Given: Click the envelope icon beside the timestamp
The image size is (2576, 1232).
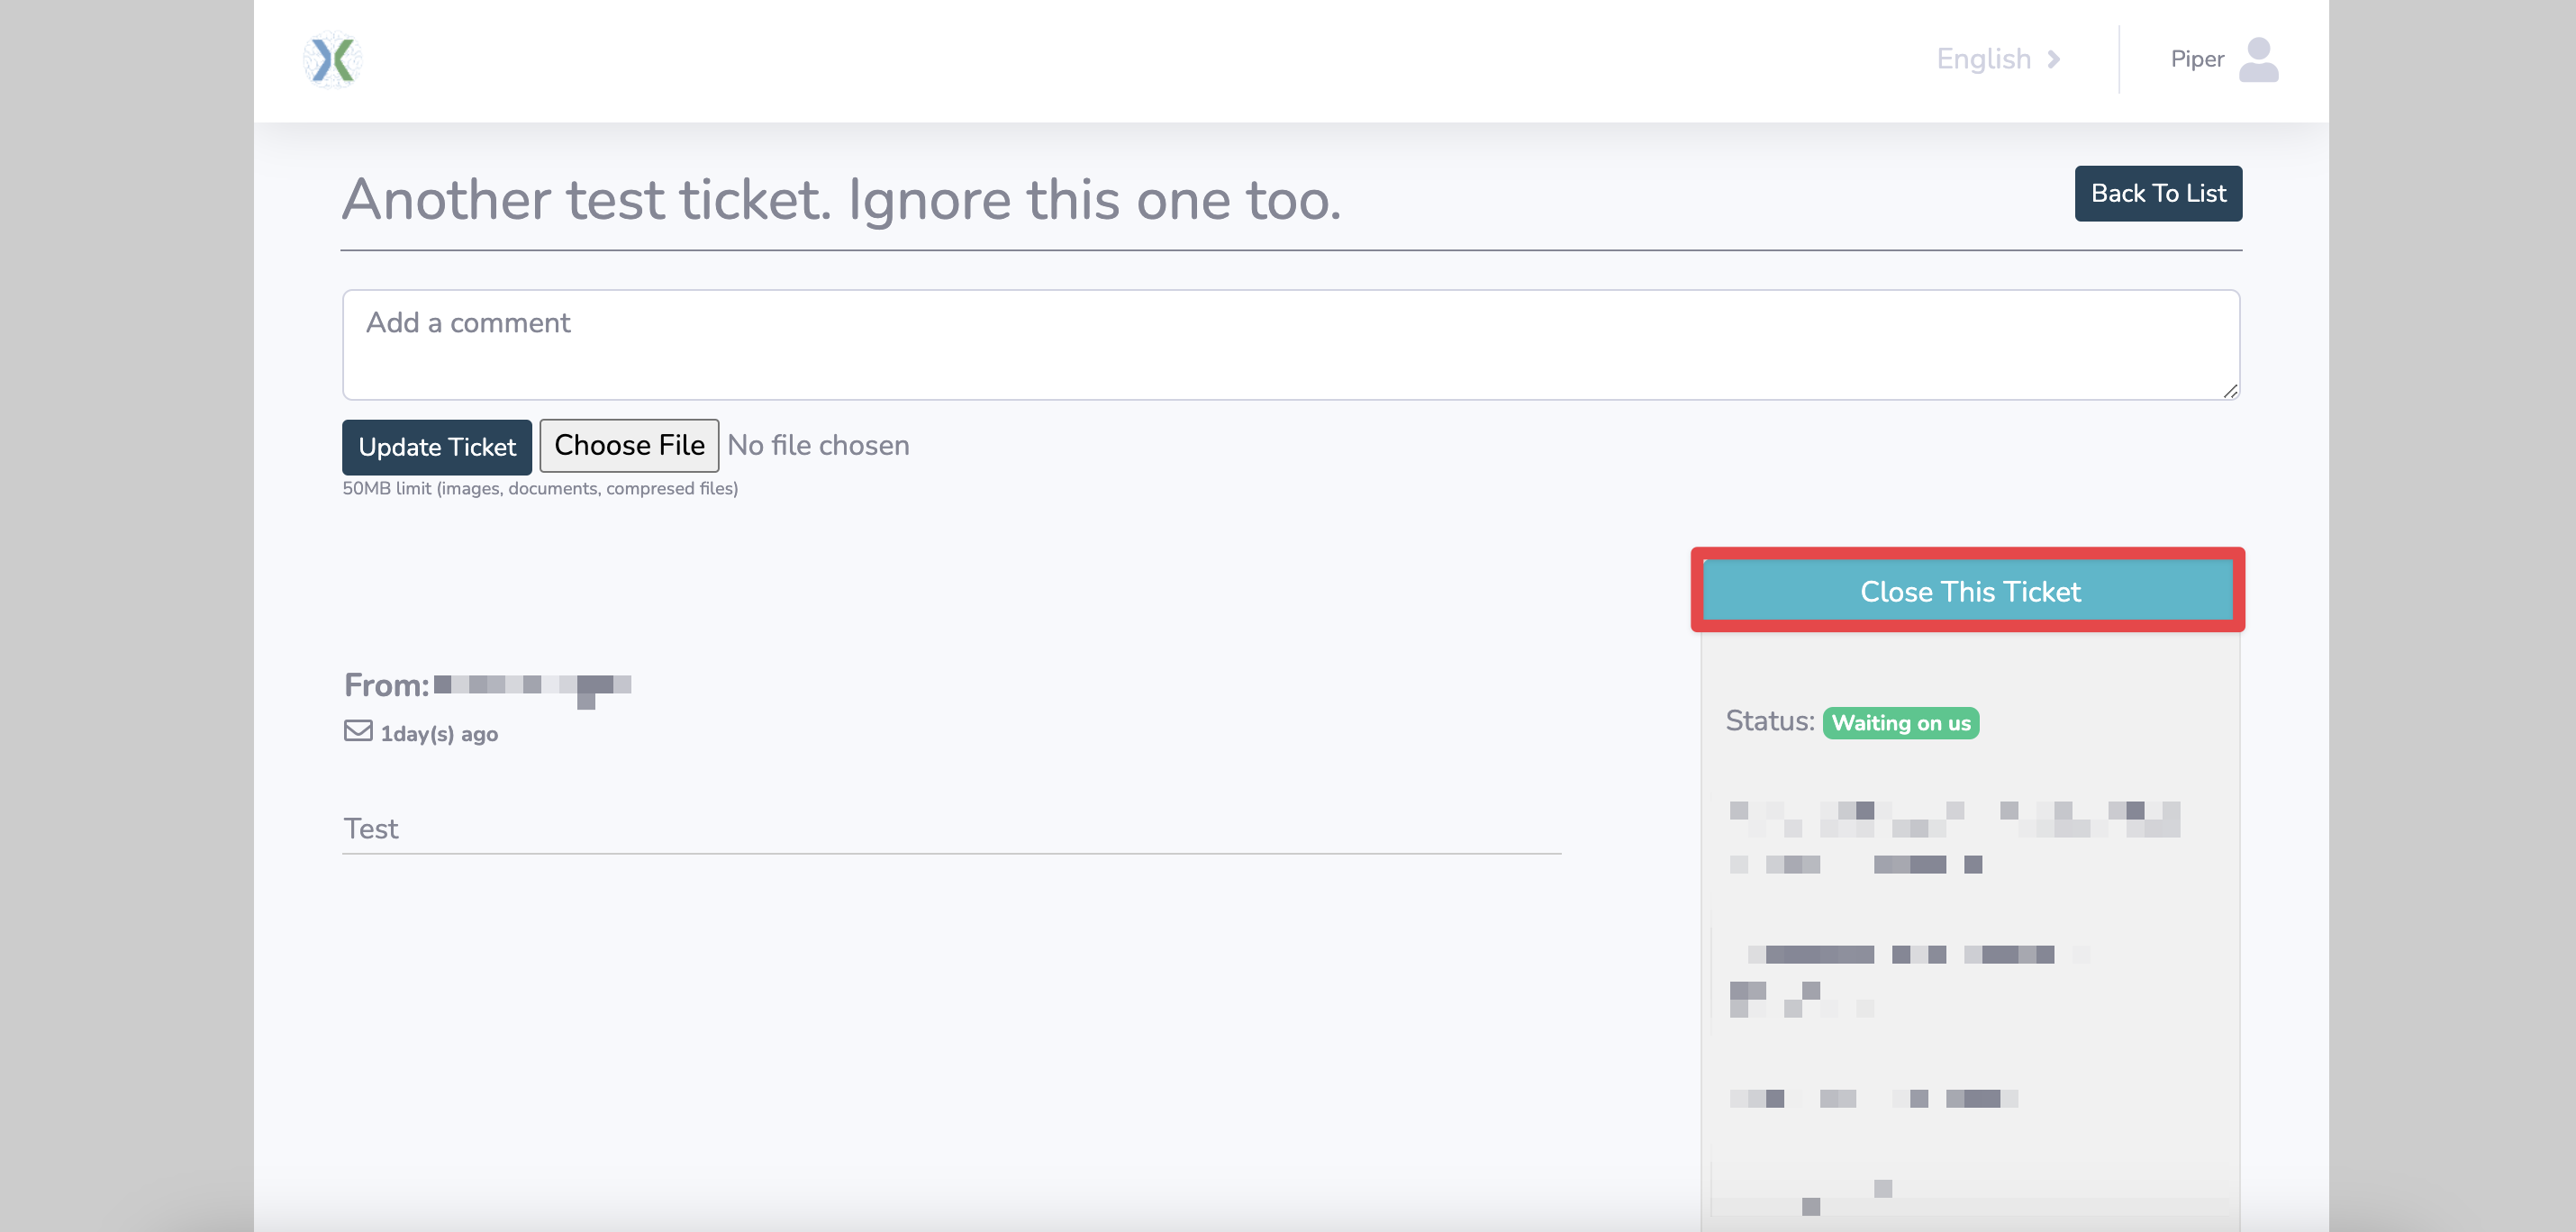Looking at the screenshot, I should pos(358,732).
